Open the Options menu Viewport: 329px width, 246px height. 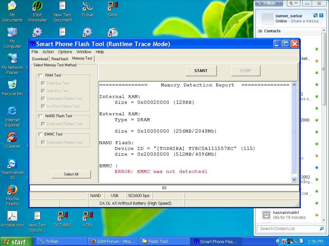click(65, 52)
